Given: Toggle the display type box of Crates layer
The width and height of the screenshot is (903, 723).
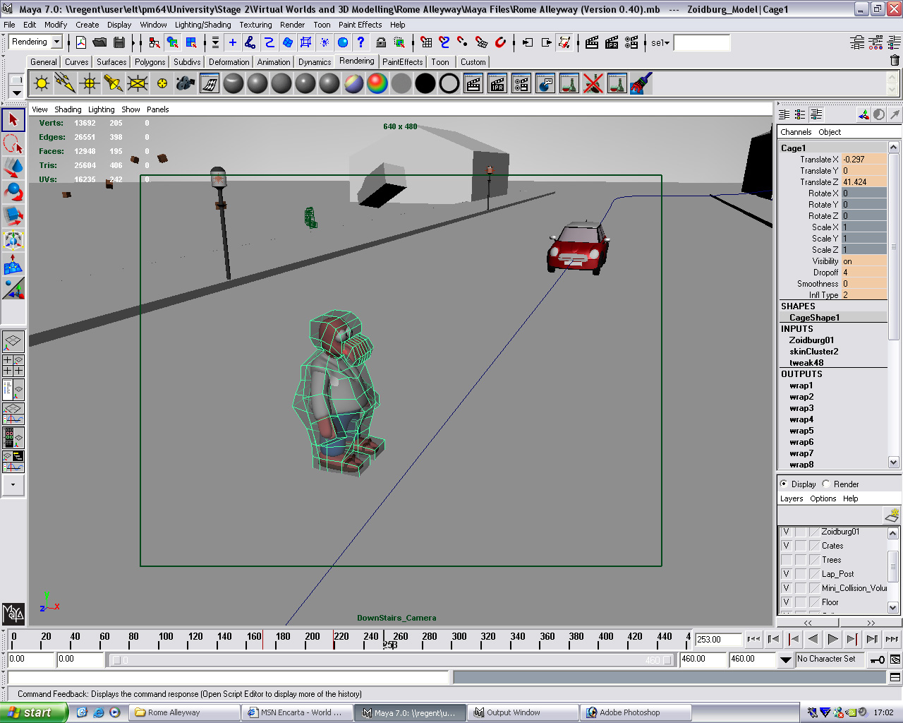Looking at the screenshot, I should pyautogui.click(x=801, y=546).
